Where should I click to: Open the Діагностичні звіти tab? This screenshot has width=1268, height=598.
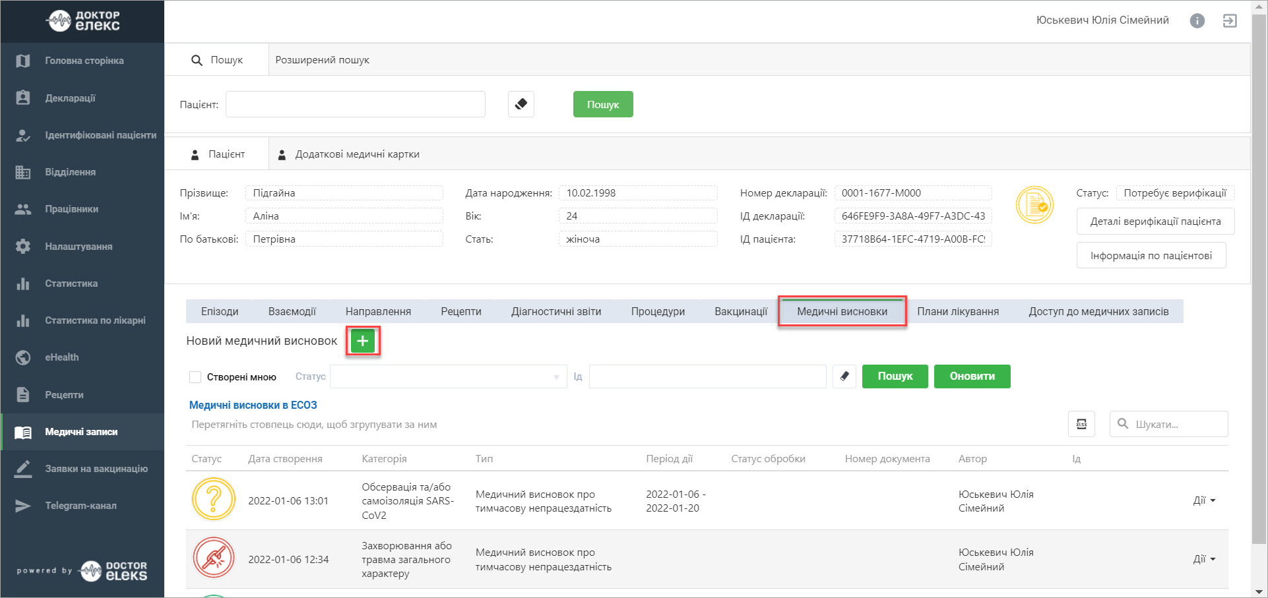tap(556, 311)
